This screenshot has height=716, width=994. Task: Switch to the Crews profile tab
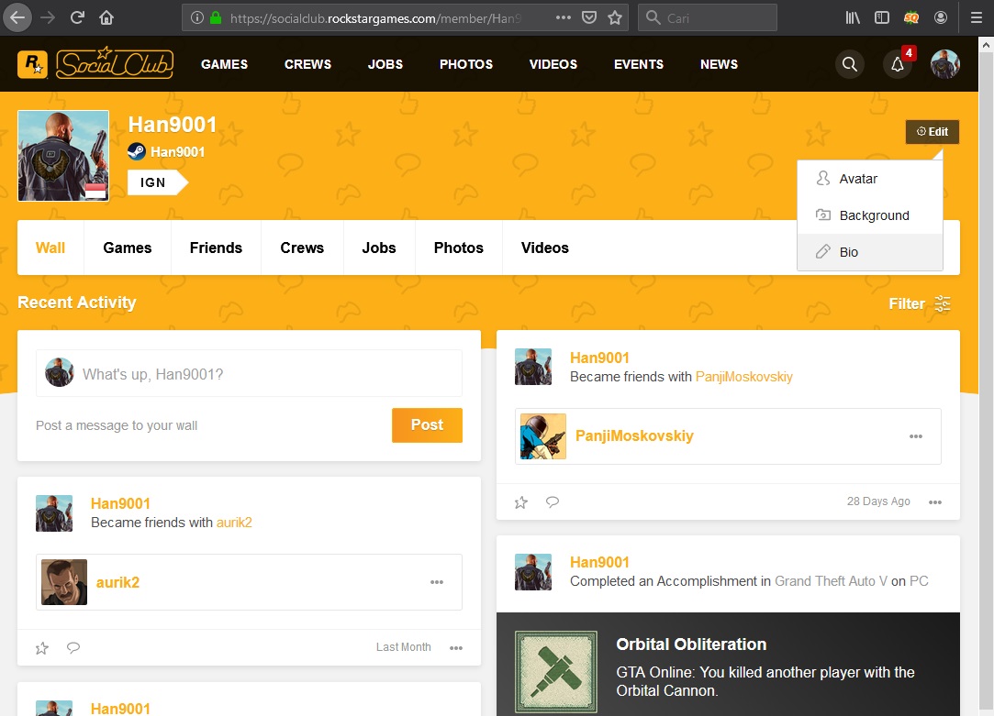click(302, 248)
